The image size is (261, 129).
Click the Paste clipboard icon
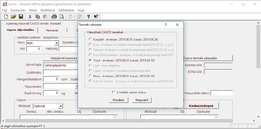point(45,16)
